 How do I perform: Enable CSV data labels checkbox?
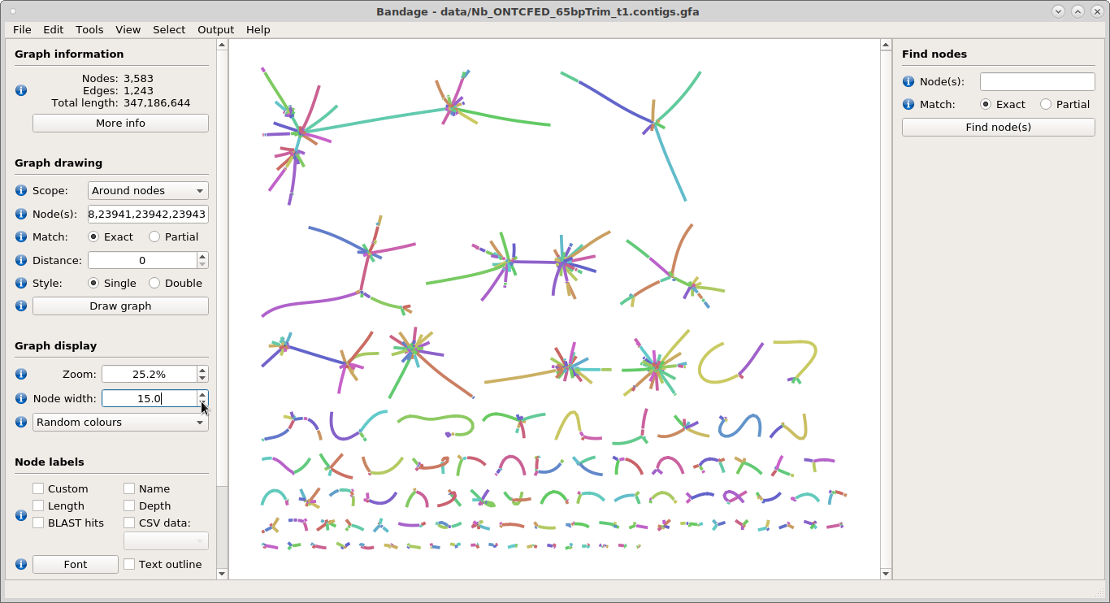coord(129,523)
